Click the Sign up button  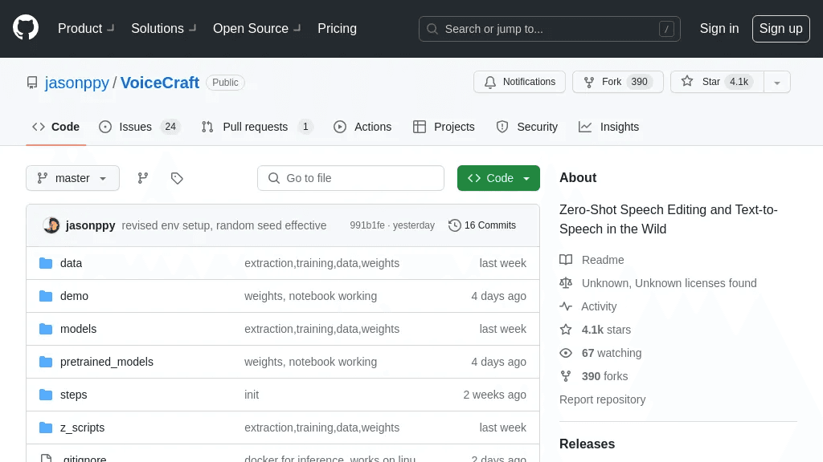click(780, 28)
